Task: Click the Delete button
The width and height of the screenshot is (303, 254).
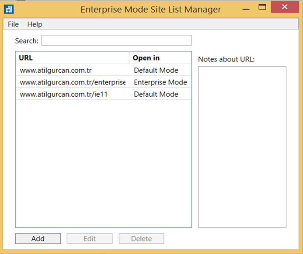Action: coord(142,239)
